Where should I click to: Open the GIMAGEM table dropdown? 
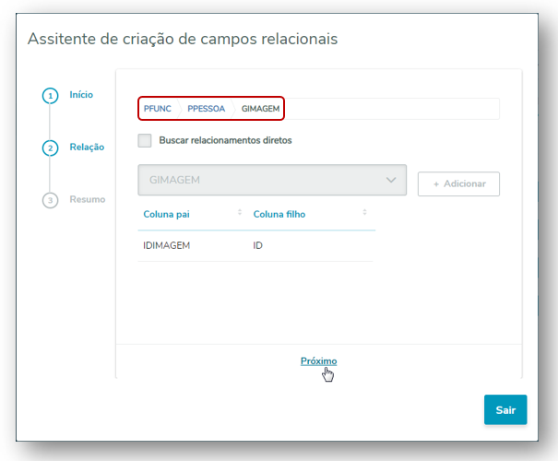tap(272, 180)
